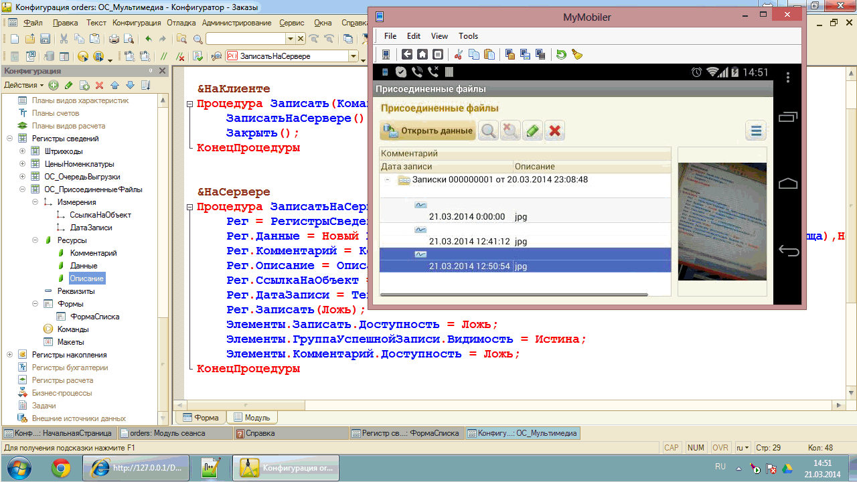This screenshot has height=482, width=857.
Task: Click pencil Edit icon in Конфигурация panel
Action: tap(69, 85)
